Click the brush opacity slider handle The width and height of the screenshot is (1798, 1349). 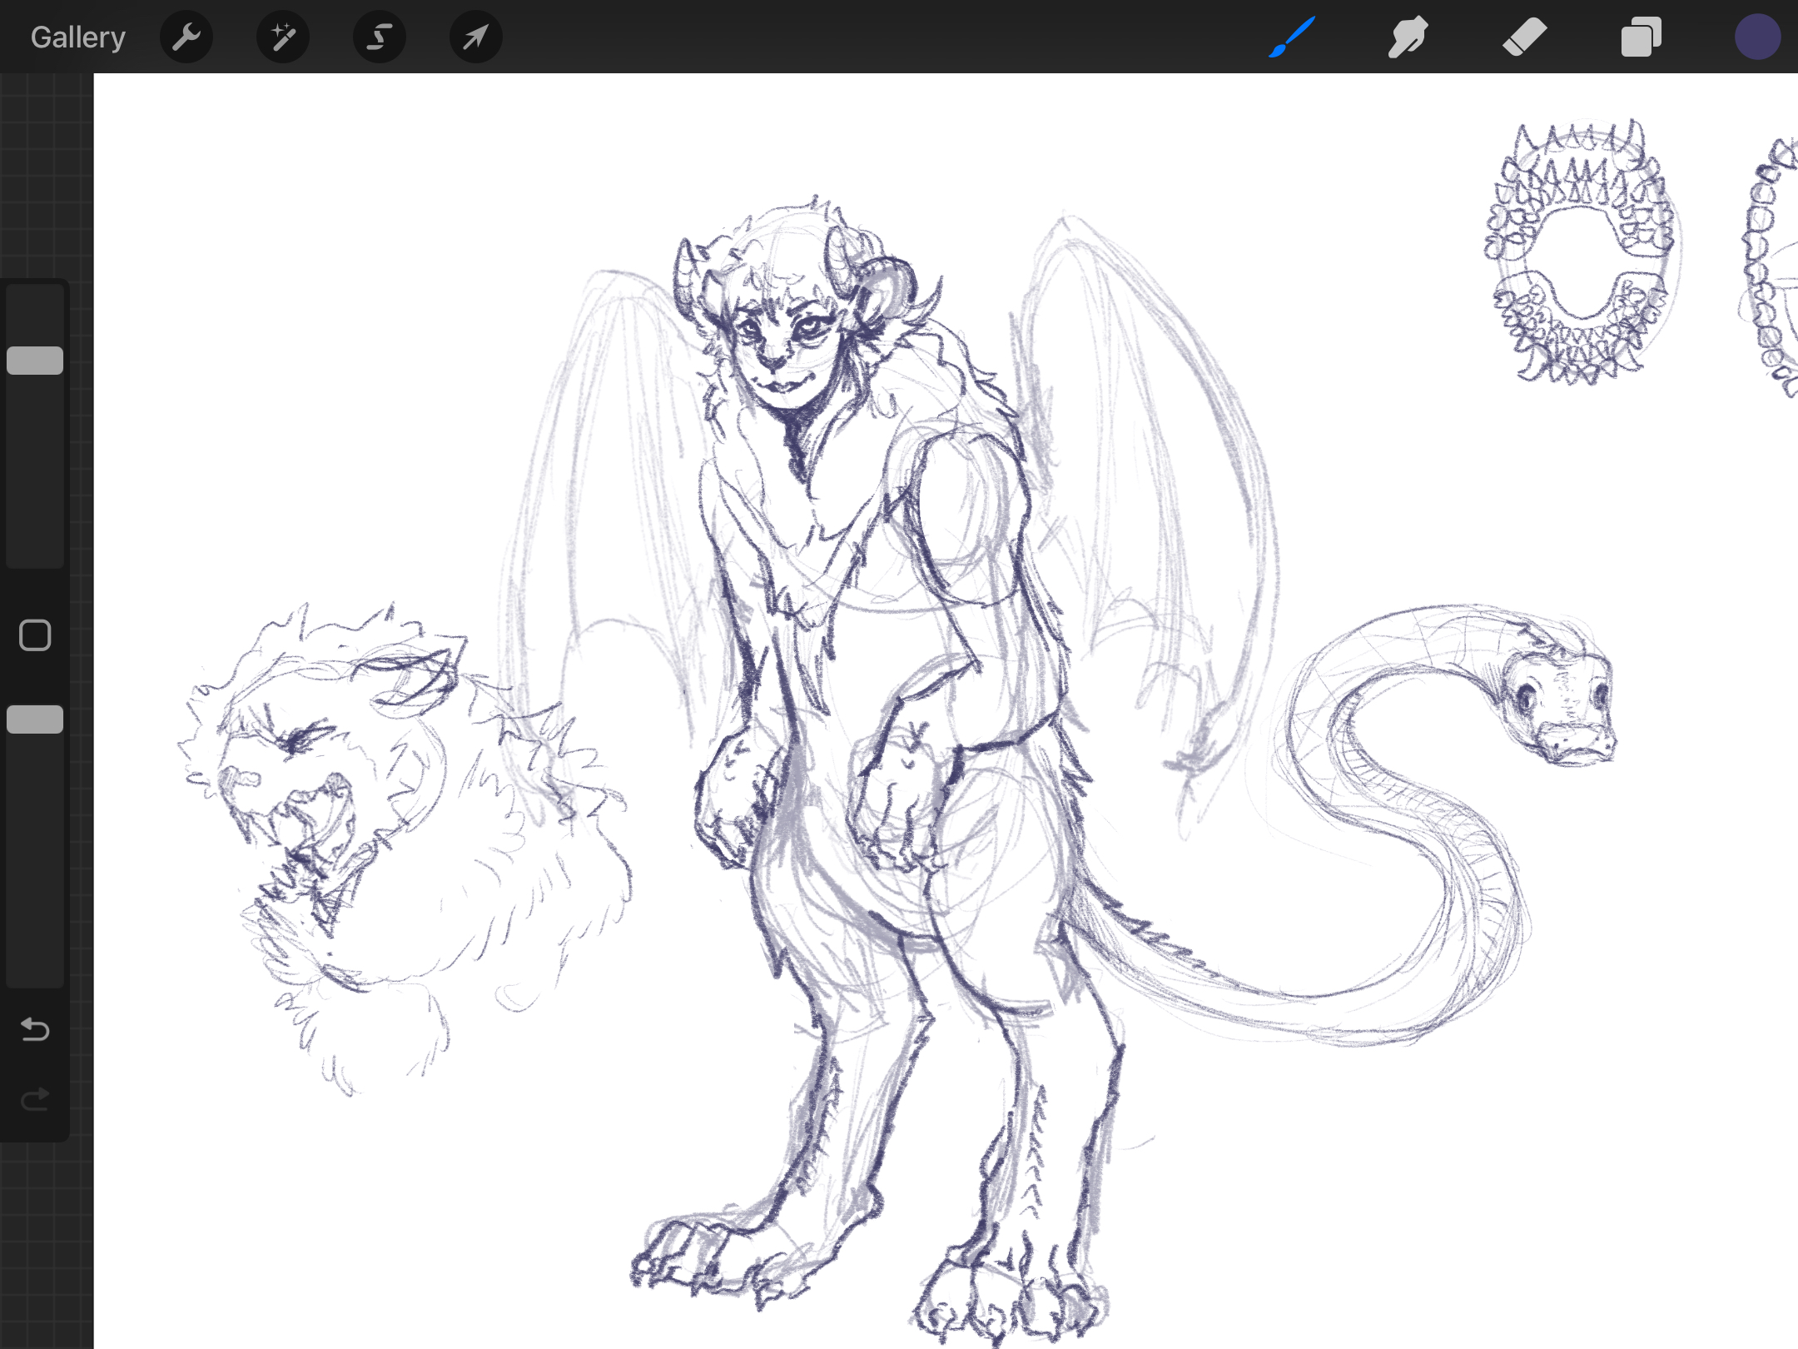click(35, 719)
